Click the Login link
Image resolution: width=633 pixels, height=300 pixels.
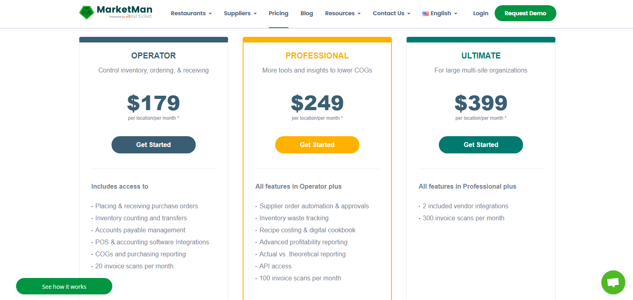pos(480,13)
